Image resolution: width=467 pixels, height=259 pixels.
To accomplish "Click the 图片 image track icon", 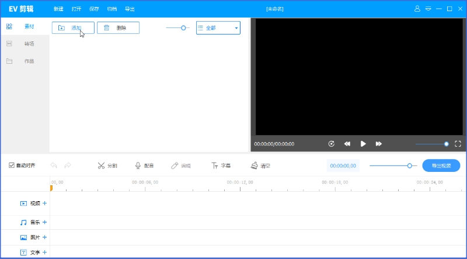I will pos(23,237).
